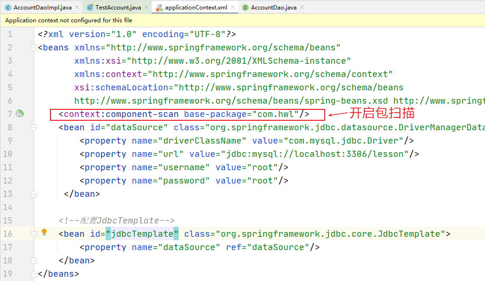
Task: Click the fold end marker on line 13
Action: (34, 194)
